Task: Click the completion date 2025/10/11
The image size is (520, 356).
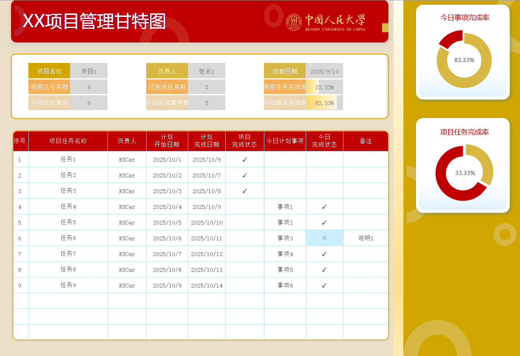Action: 207,238
